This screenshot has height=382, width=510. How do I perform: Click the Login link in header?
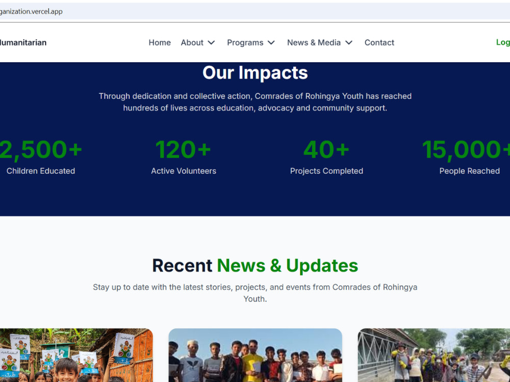point(503,42)
